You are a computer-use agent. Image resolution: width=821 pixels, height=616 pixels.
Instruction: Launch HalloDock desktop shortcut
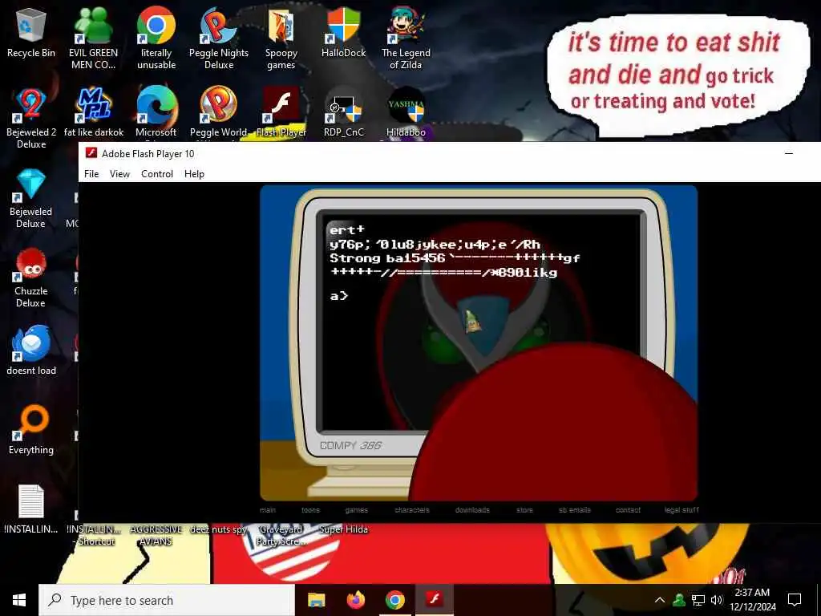click(343, 32)
